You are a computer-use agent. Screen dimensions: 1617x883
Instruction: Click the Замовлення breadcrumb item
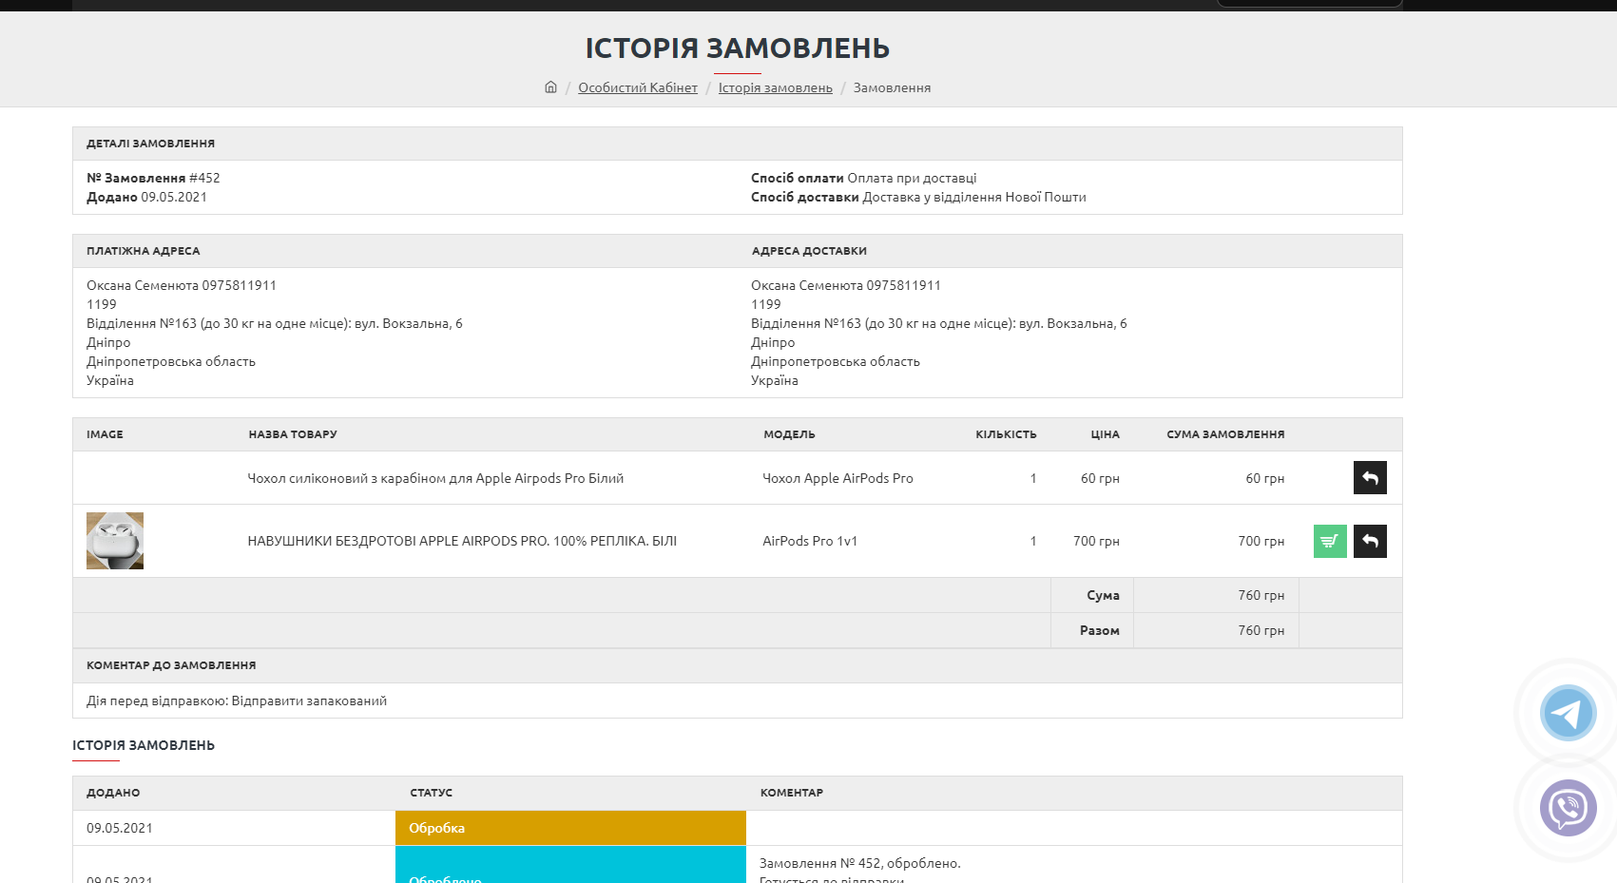point(892,87)
